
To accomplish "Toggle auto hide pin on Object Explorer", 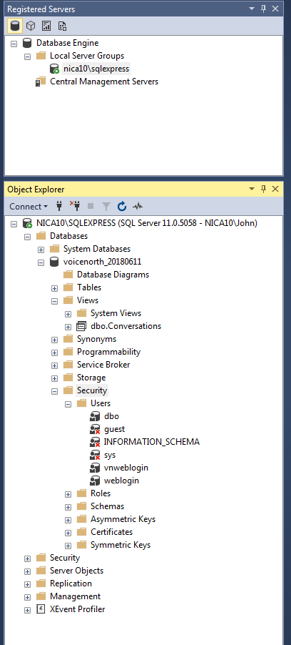I will (263, 189).
